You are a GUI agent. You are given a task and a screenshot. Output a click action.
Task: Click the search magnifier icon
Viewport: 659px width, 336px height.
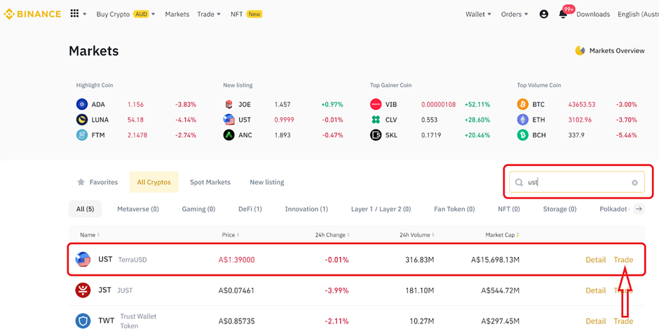519,183
